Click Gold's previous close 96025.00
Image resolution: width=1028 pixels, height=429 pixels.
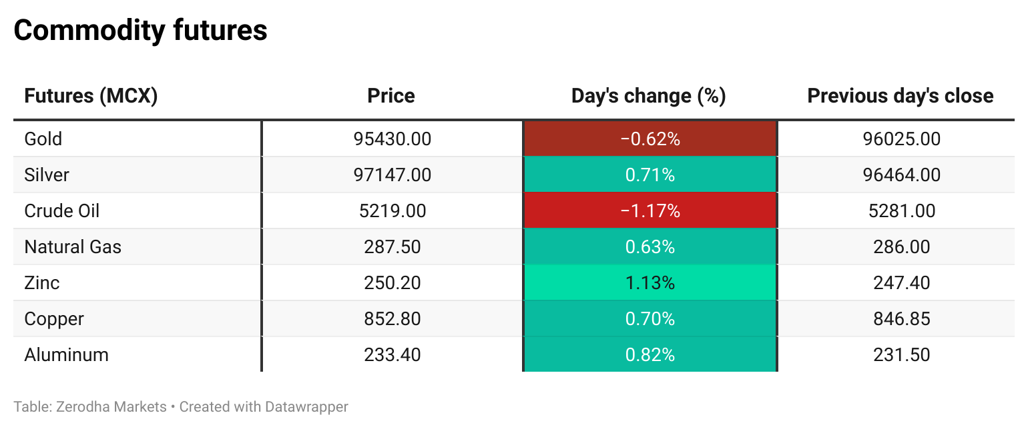pos(901,139)
